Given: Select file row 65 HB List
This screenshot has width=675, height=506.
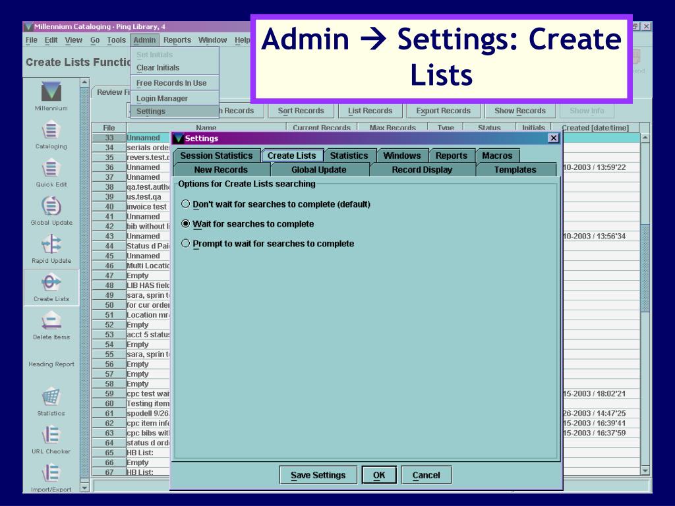Looking at the screenshot, I should 131,453.
